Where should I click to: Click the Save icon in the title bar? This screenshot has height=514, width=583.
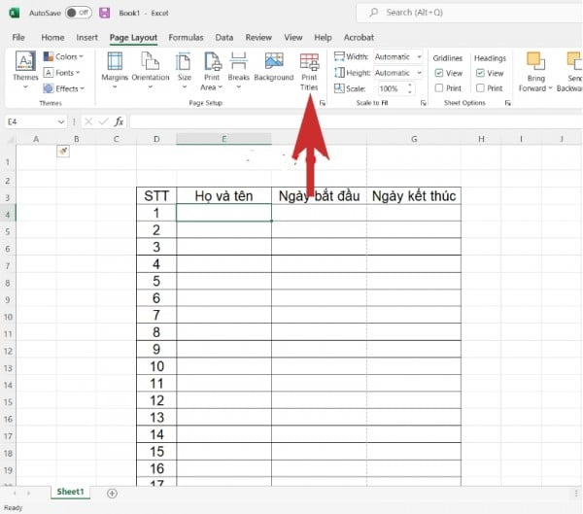tap(105, 13)
